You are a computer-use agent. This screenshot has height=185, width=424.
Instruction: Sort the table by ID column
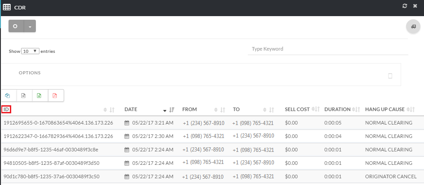pos(6,109)
